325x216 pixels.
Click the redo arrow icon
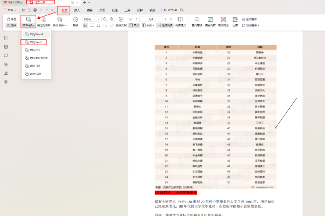click(x=47, y=10)
